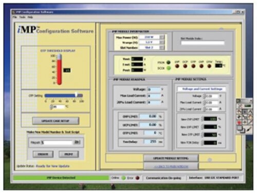257x193 pixels.
Task: Click the red OTP threshold thermometer
Action: click(x=59, y=69)
